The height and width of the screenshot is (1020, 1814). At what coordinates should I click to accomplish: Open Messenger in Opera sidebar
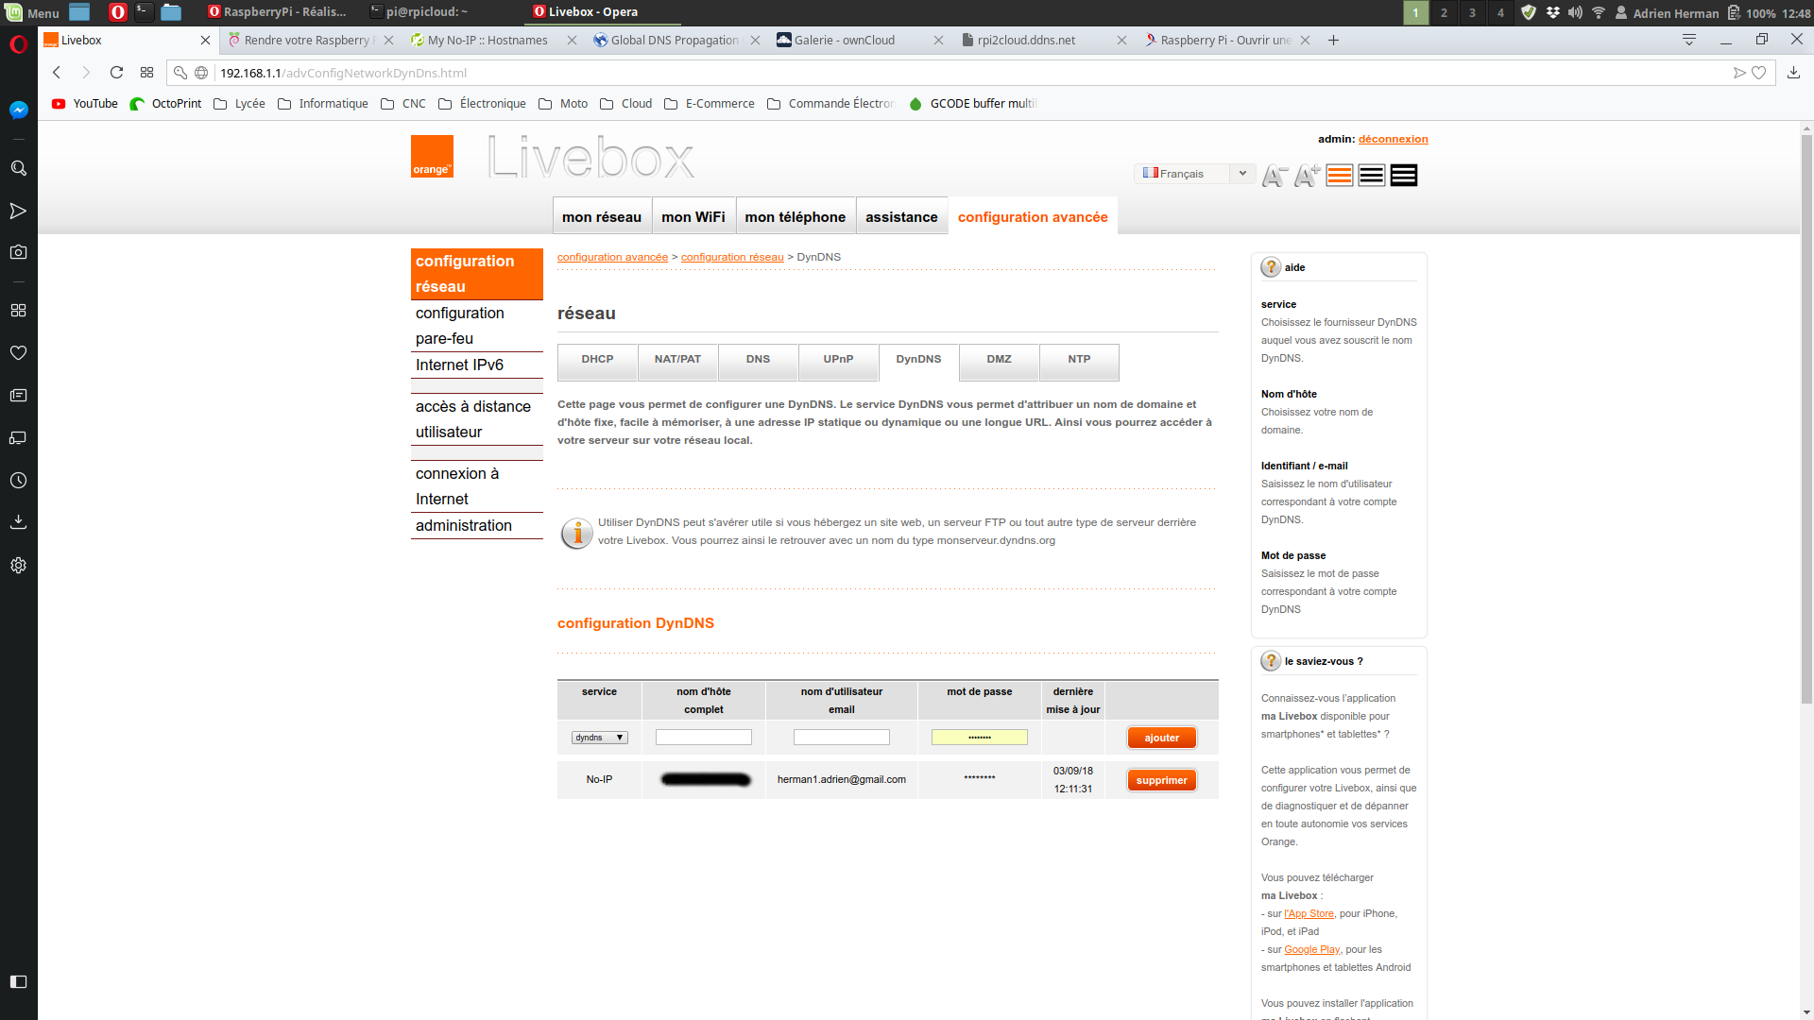18,110
